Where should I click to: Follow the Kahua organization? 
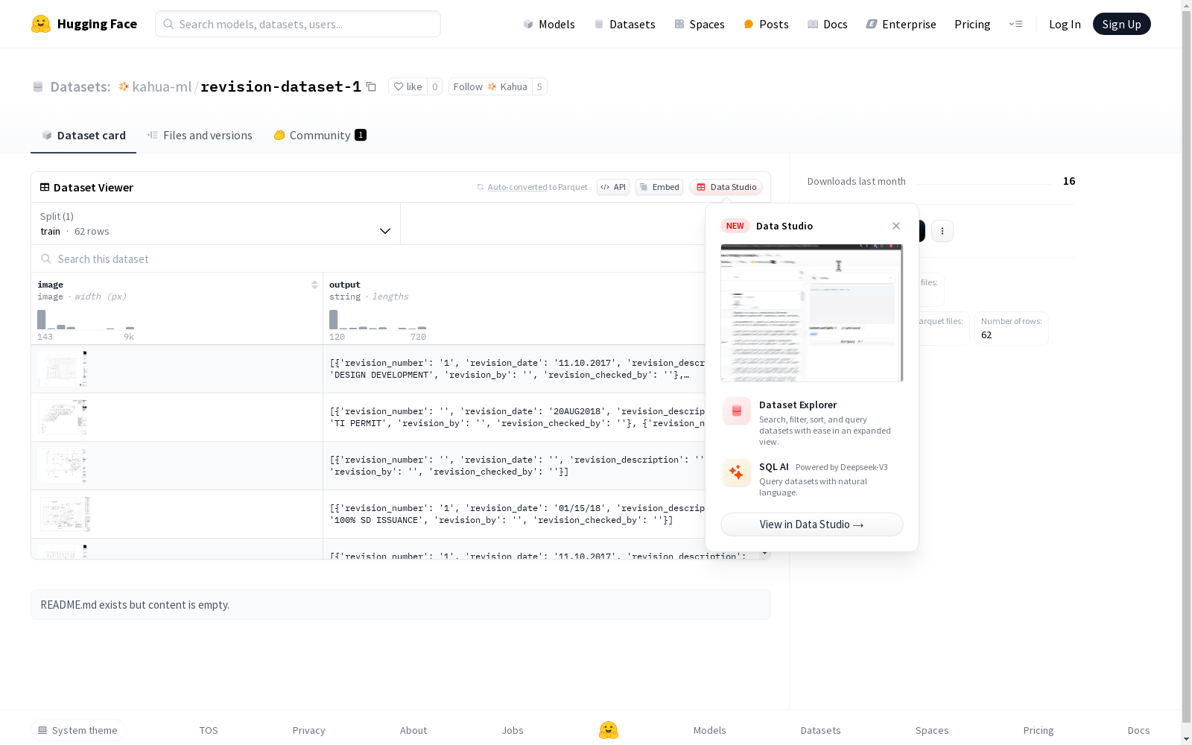(x=490, y=86)
